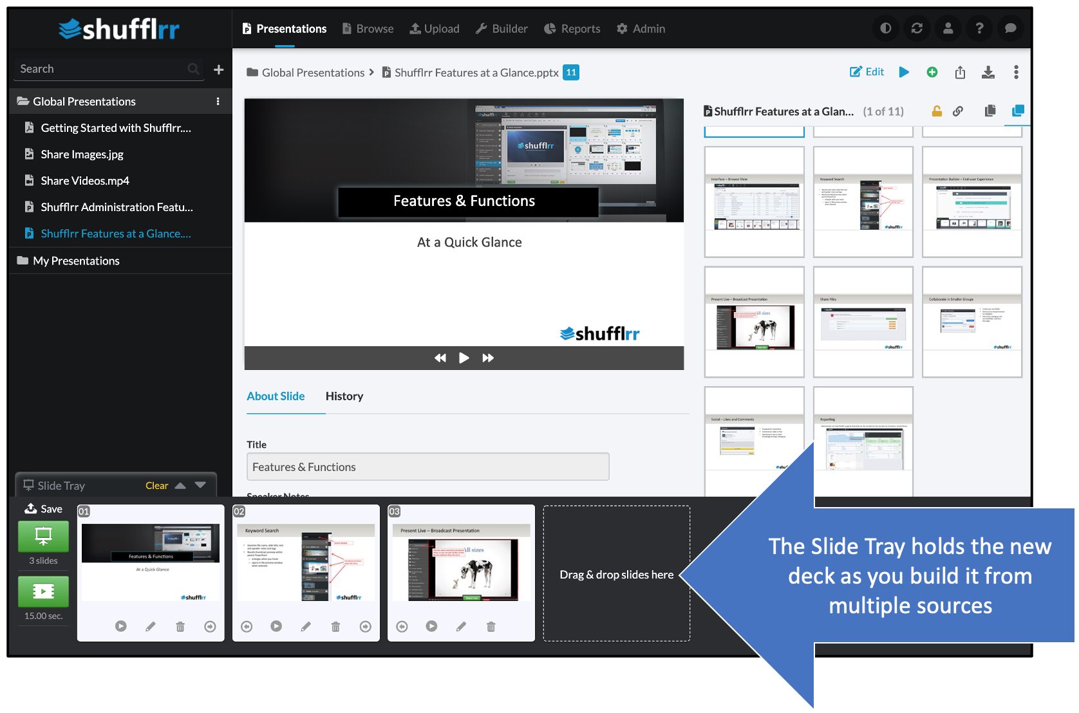Screen dimensions: 1079x713
Task: Delete tray slide 02
Action: [x=335, y=626]
